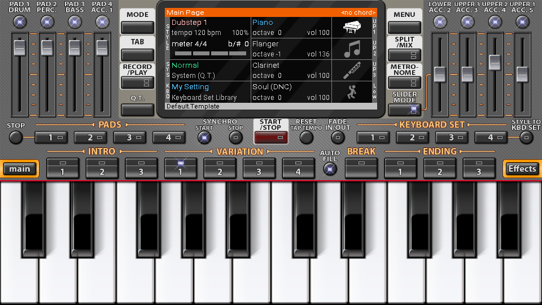The image size is (542, 305).
Task: Click the music note icon for Flanger
Action: (352, 49)
